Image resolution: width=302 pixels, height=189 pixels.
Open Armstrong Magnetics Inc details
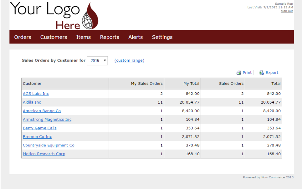coord(47,119)
